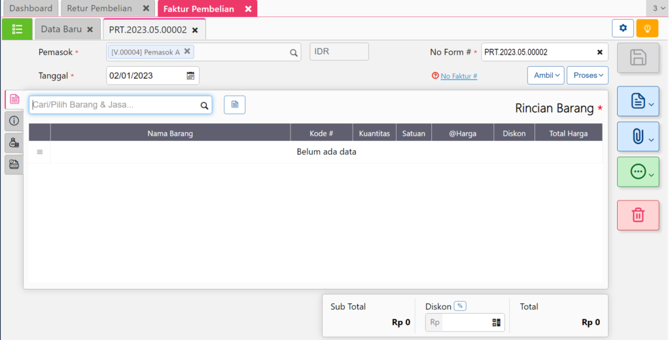Expand the Proses dropdown
The height and width of the screenshot is (340, 670).
click(587, 75)
